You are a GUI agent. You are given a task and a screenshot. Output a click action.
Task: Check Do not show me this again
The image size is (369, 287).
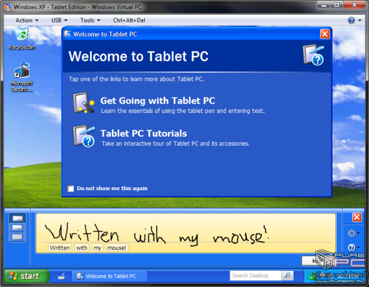click(70, 188)
